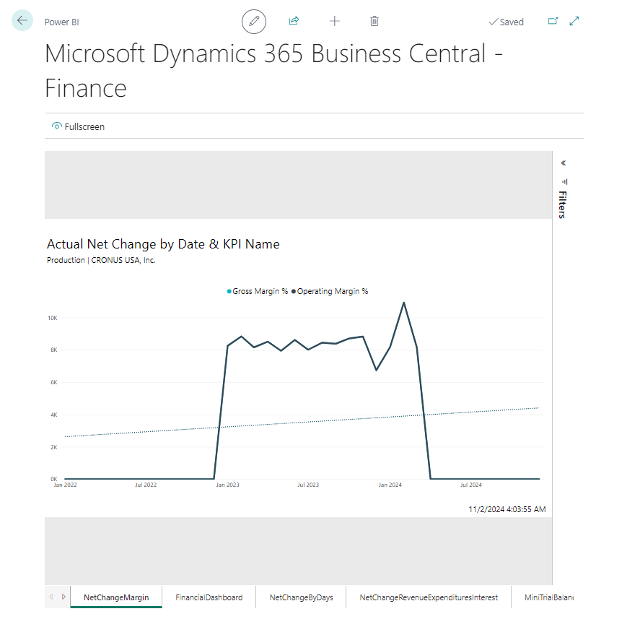Toggle Gross Margin % legend series
This screenshot has width=627, height=627.
pyautogui.click(x=258, y=292)
